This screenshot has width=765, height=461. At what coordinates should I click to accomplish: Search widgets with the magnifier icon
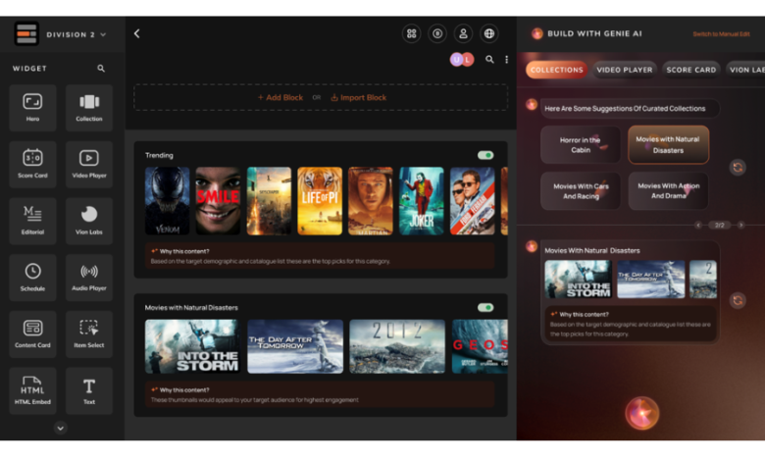tap(101, 69)
